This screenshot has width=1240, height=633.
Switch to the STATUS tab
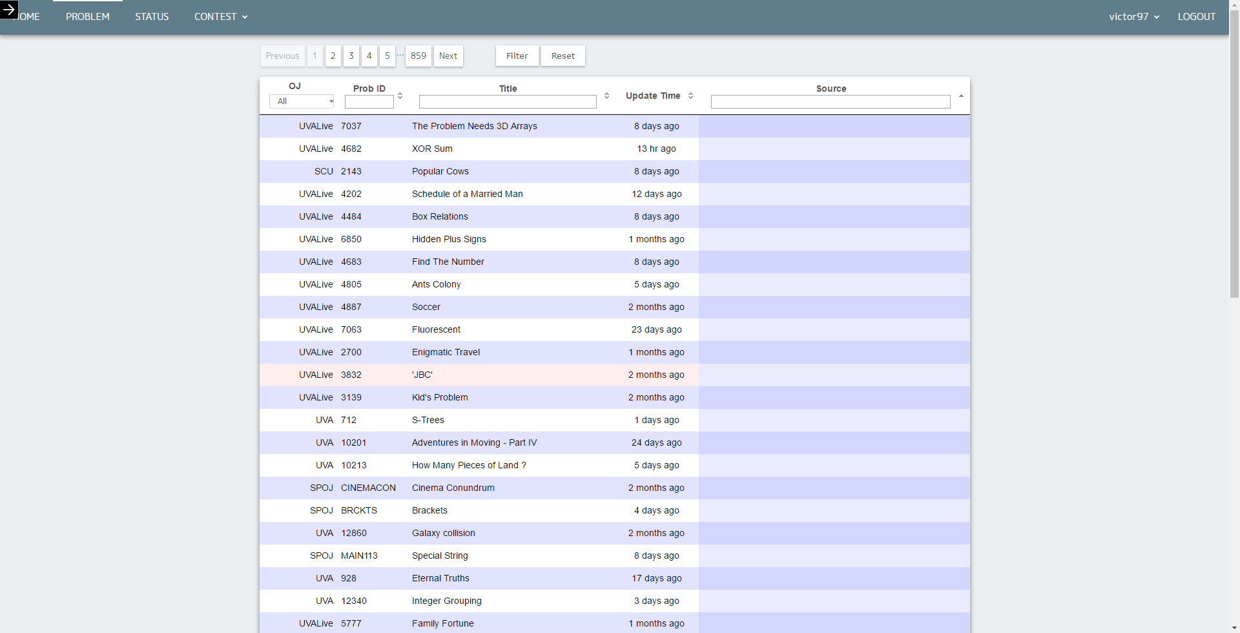pos(152,17)
